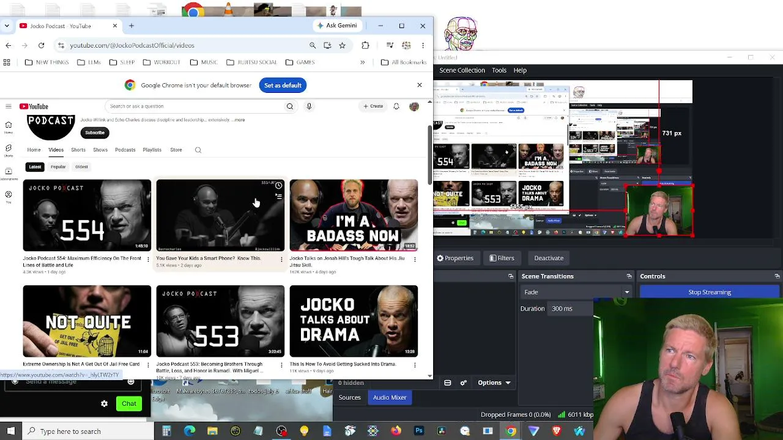
Task: Open File Explorer from the taskbar
Action: click(212, 431)
